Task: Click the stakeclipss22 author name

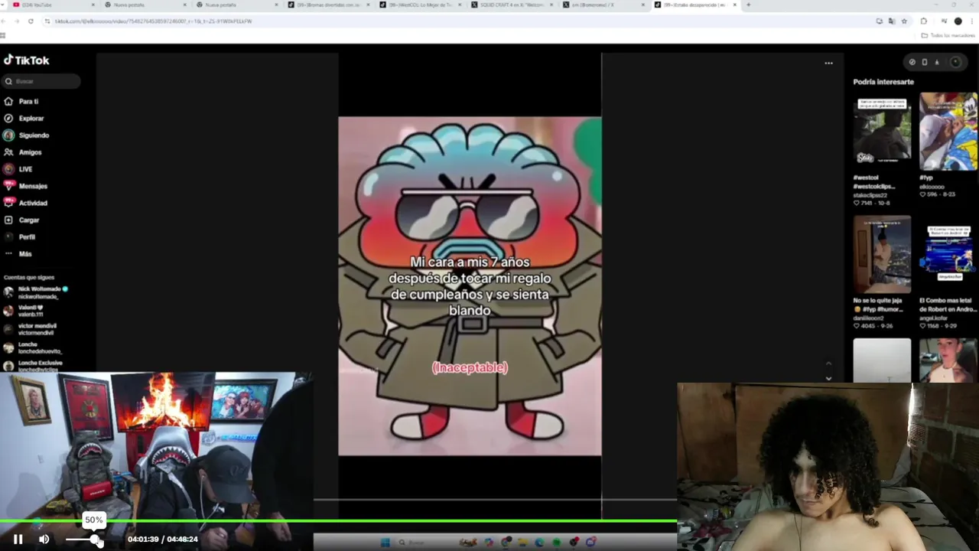Action: pyautogui.click(x=870, y=195)
